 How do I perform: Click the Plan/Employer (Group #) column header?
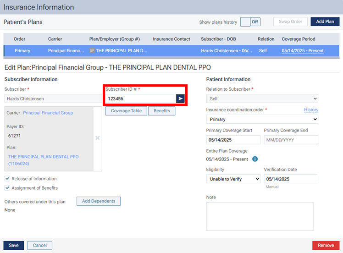(114, 39)
